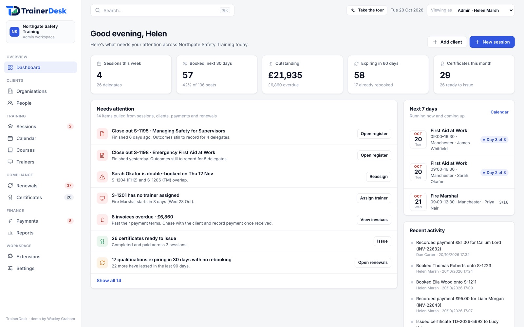This screenshot has height=327, width=524.
Task: Click the Day 3 of 3 badge
Action: tap(494, 140)
